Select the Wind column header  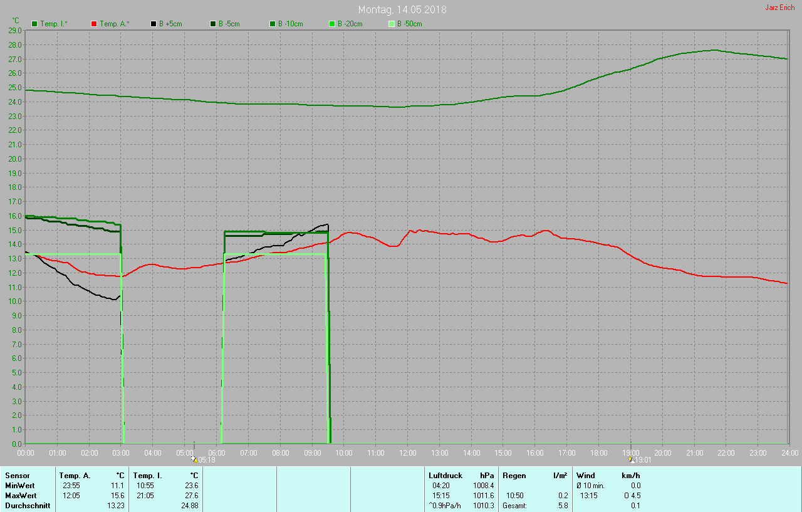click(586, 476)
